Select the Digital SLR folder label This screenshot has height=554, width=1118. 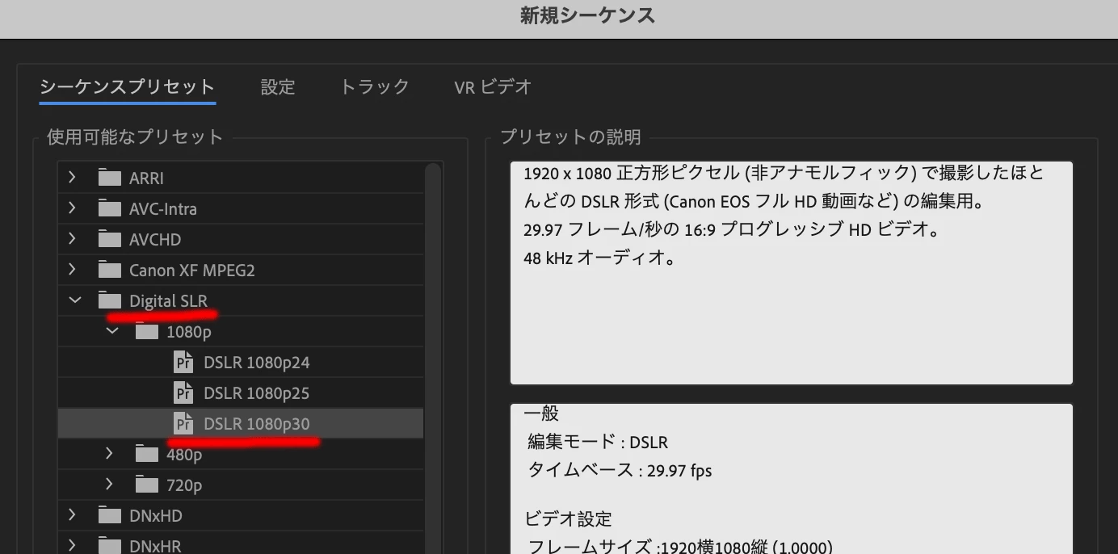click(168, 301)
